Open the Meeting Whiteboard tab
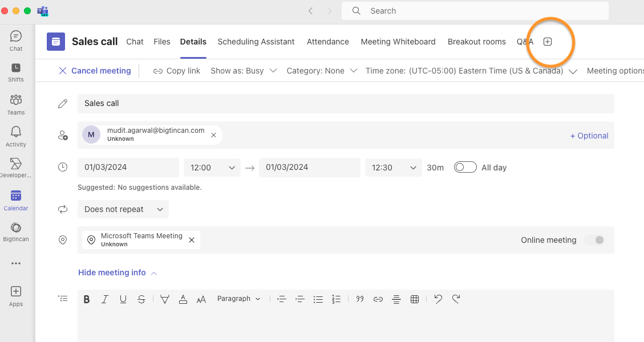644x342 pixels. (398, 42)
